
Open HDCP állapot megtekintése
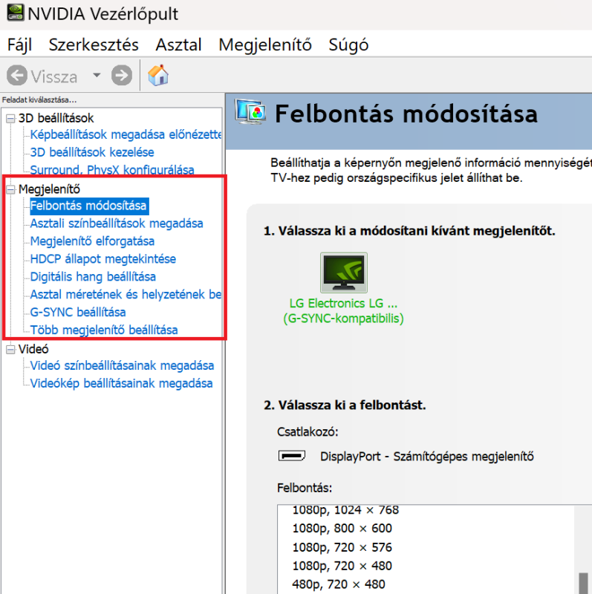click(103, 259)
